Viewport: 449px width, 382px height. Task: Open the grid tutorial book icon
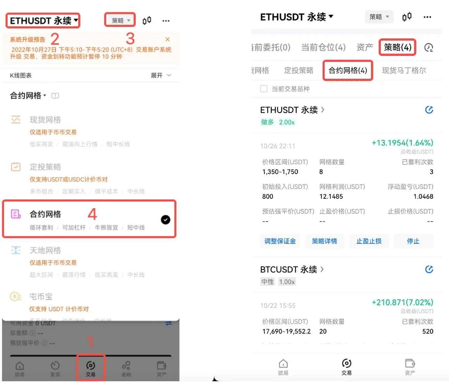[55, 95]
